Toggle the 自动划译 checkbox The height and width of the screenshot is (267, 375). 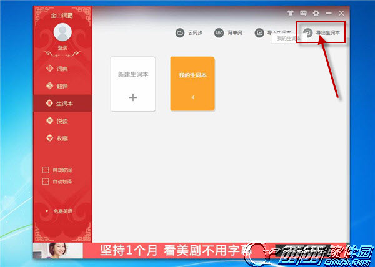(46, 182)
